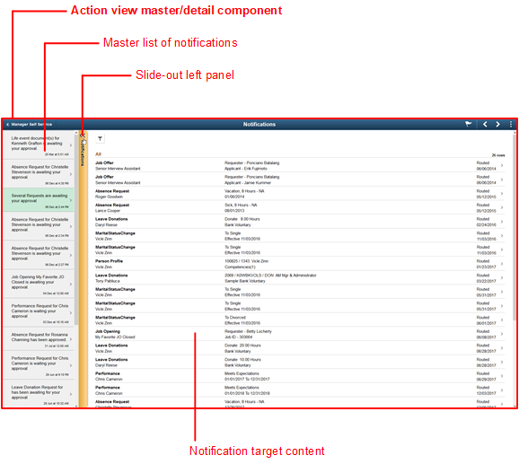Viewport: 519px width, 464px height.
Task: Open Performance row ending 12/31/2018
Action: [x=300, y=390]
